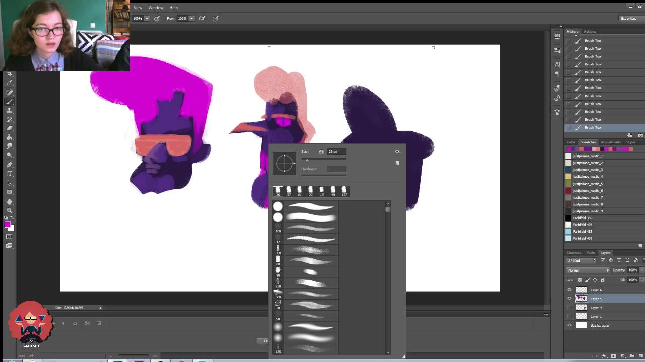Open the layer Opacity slider dropdown
The width and height of the screenshot is (645, 362).
tap(641, 270)
